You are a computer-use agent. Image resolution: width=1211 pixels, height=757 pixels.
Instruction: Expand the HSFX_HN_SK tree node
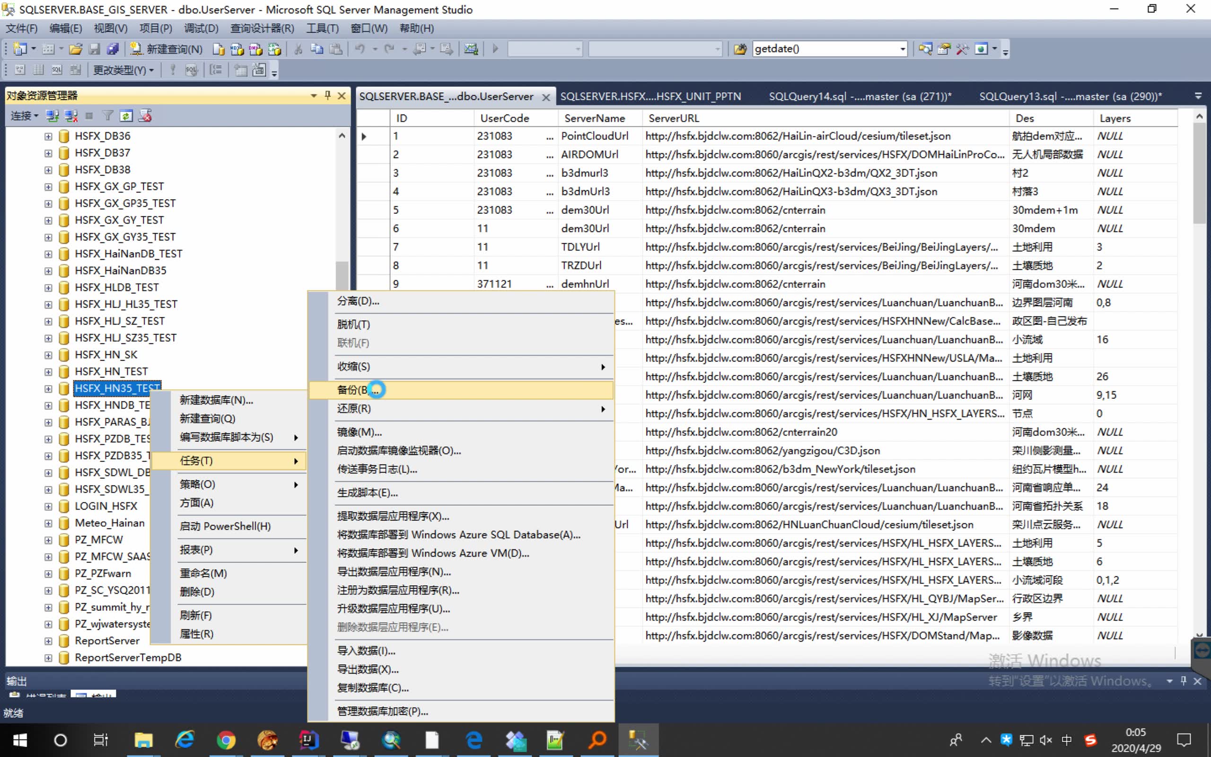pyautogui.click(x=48, y=355)
